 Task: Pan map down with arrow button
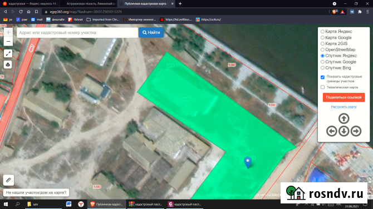(x=343, y=131)
